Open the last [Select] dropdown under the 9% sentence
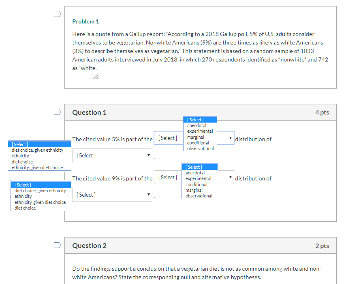The width and height of the screenshot is (346, 284). click(112, 195)
